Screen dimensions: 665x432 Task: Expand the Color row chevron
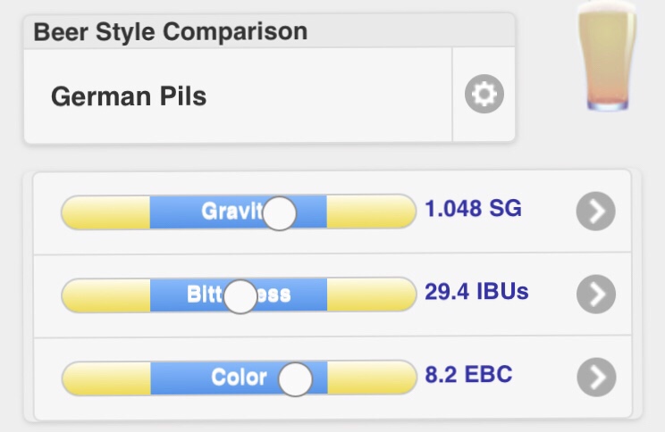click(x=595, y=377)
